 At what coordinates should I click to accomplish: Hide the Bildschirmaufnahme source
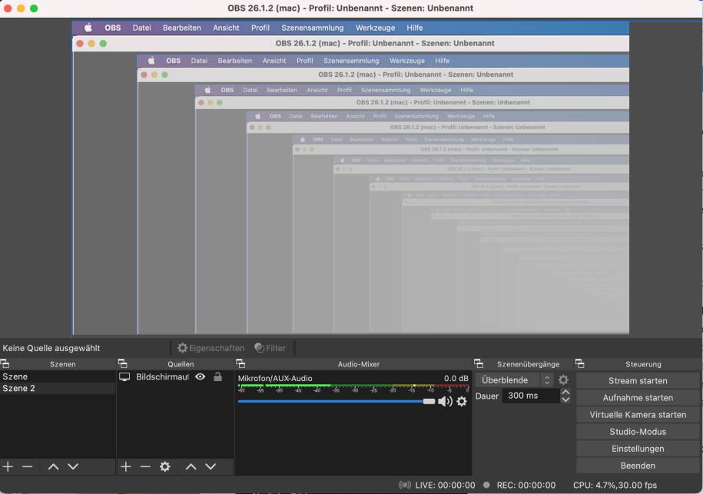click(x=201, y=376)
